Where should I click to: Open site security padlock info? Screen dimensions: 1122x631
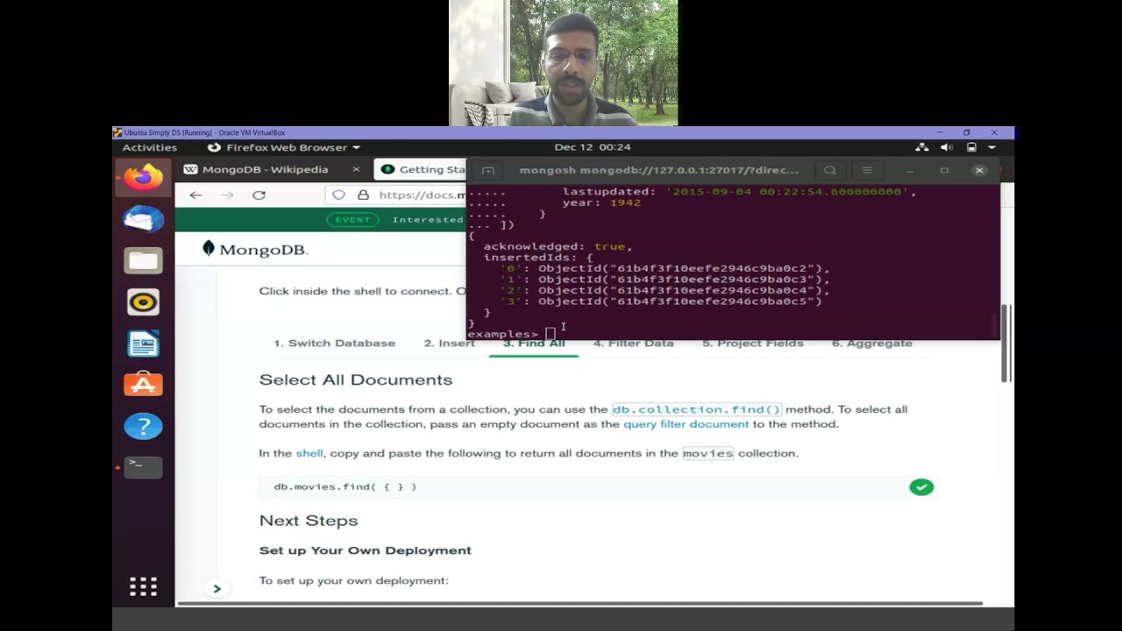point(362,195)
